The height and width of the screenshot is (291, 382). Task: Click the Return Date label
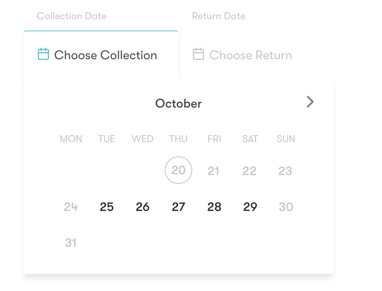point(219,16)
